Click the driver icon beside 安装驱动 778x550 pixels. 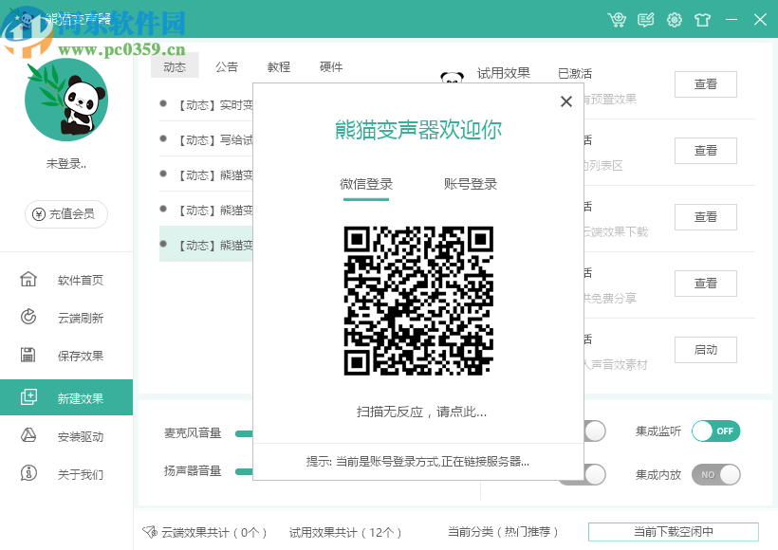28,435
